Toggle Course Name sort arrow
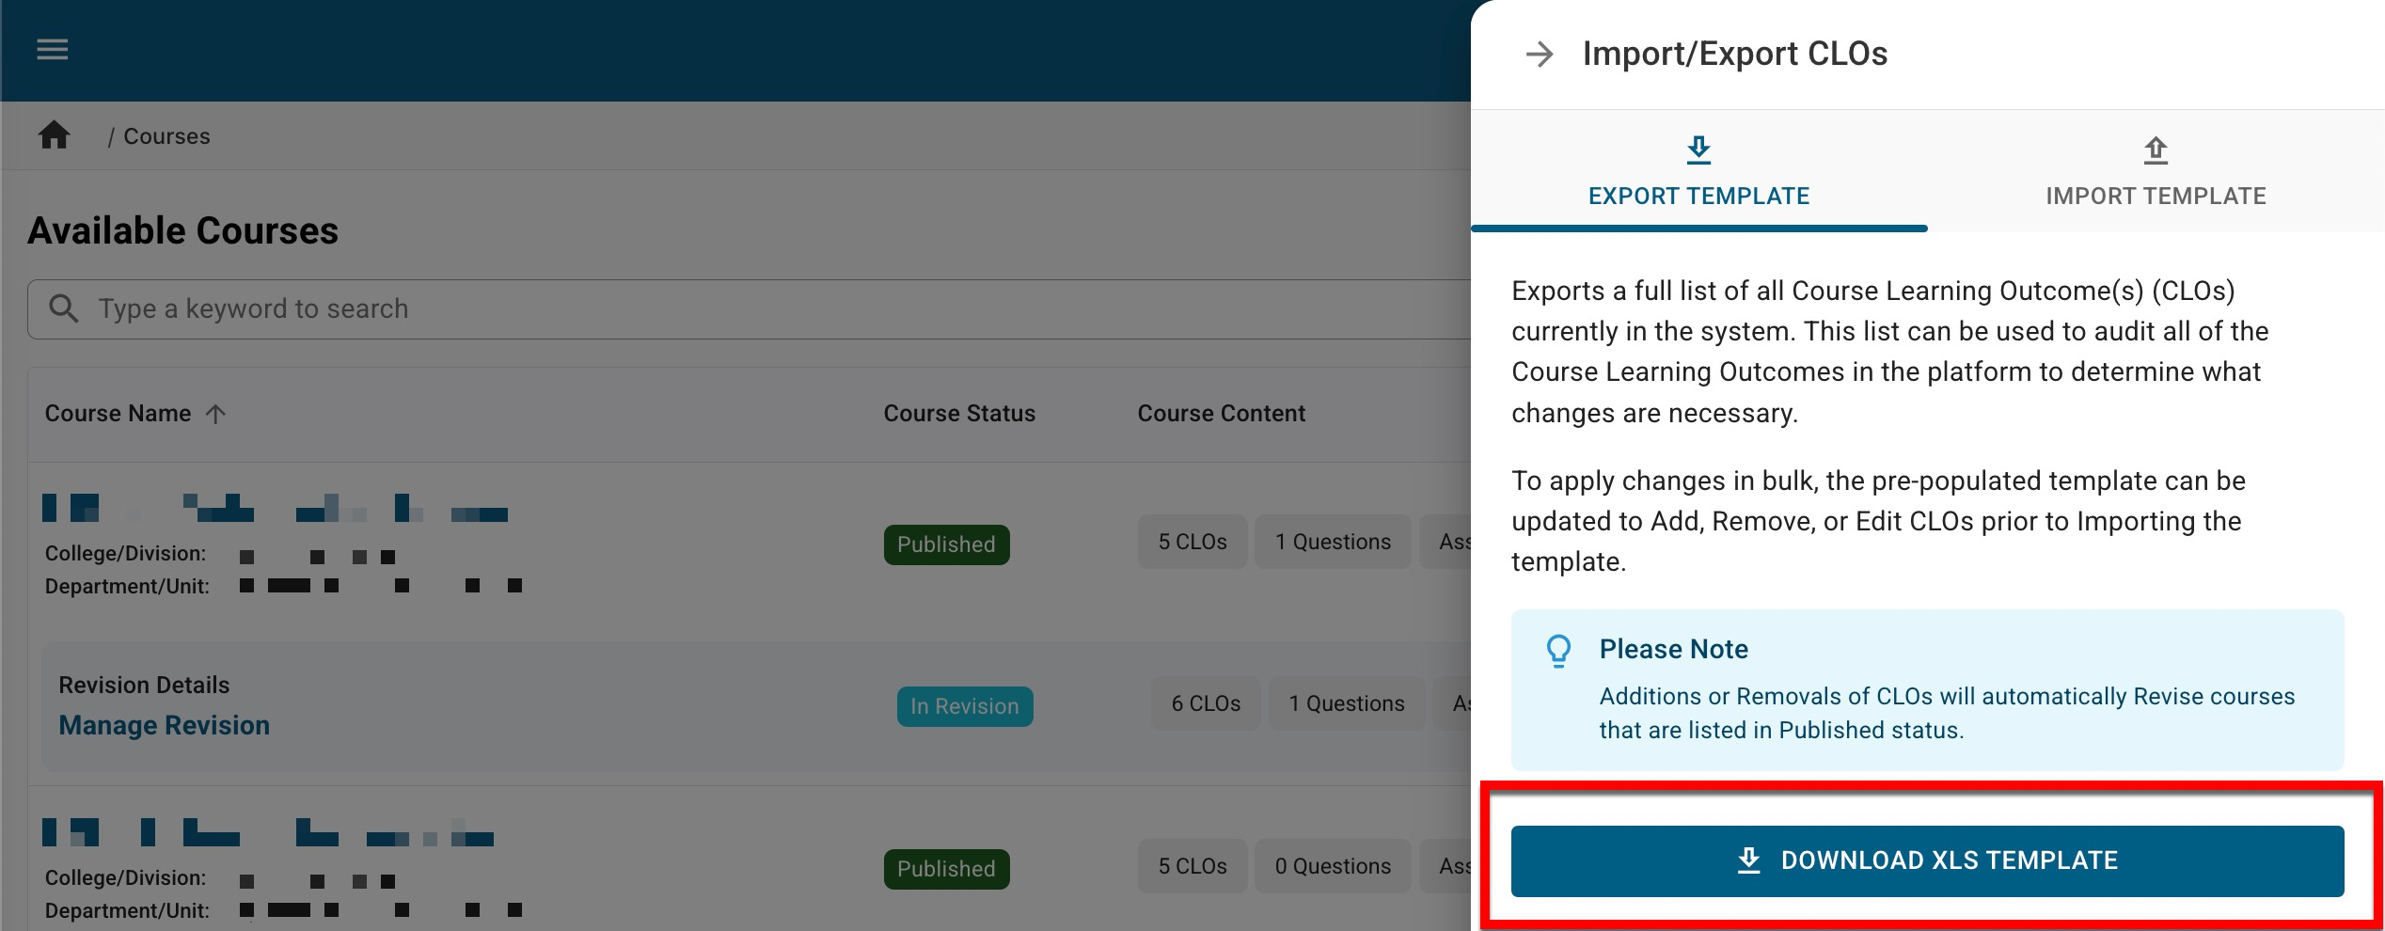This screenshot has width=2385, height=931. (215, 414)
